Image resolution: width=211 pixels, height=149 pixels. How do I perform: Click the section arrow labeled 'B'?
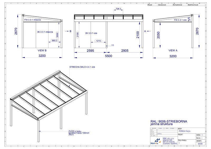point(68,31)
